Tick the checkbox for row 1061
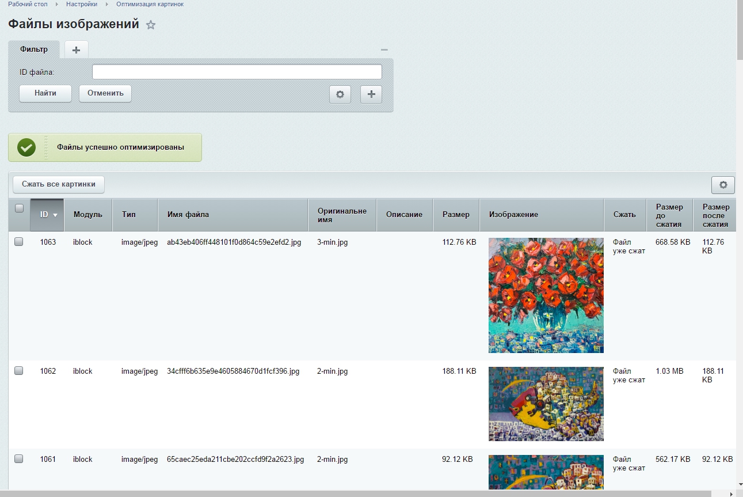 click(x=19, y=460)
